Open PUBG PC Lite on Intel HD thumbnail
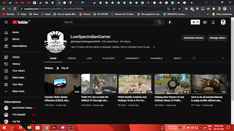 point(99,84)
